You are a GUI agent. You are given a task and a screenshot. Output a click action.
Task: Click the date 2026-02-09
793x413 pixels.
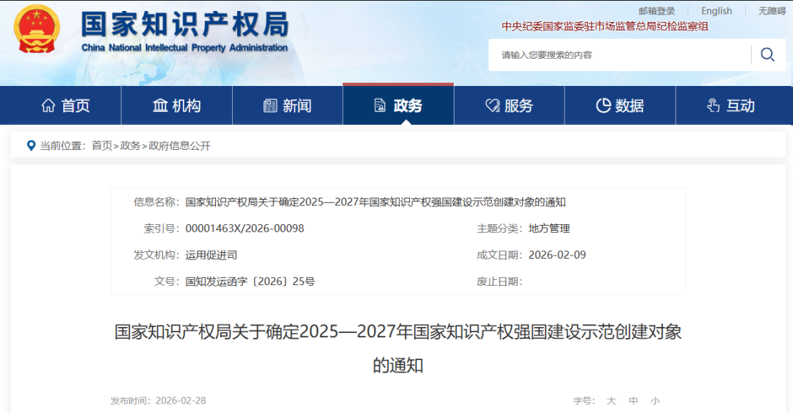(x=557, y=255)
